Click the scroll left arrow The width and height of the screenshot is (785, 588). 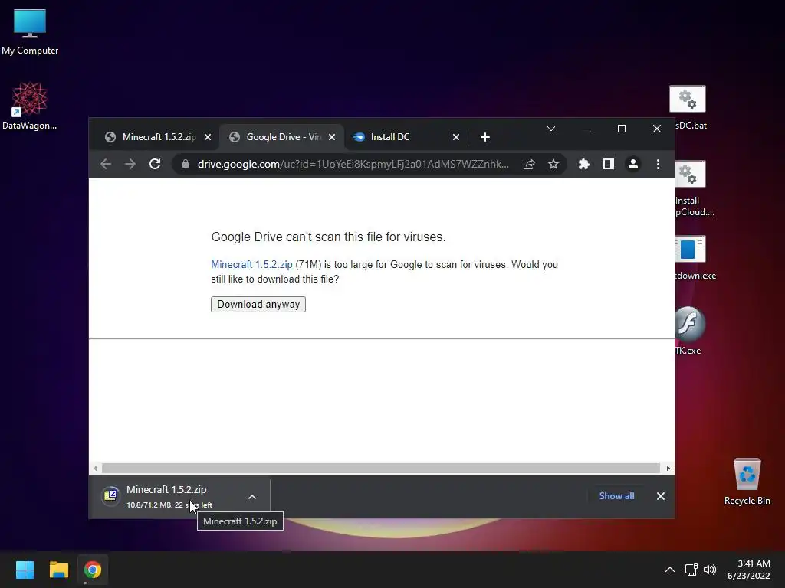pyautogui.click(x=95, y=468)
